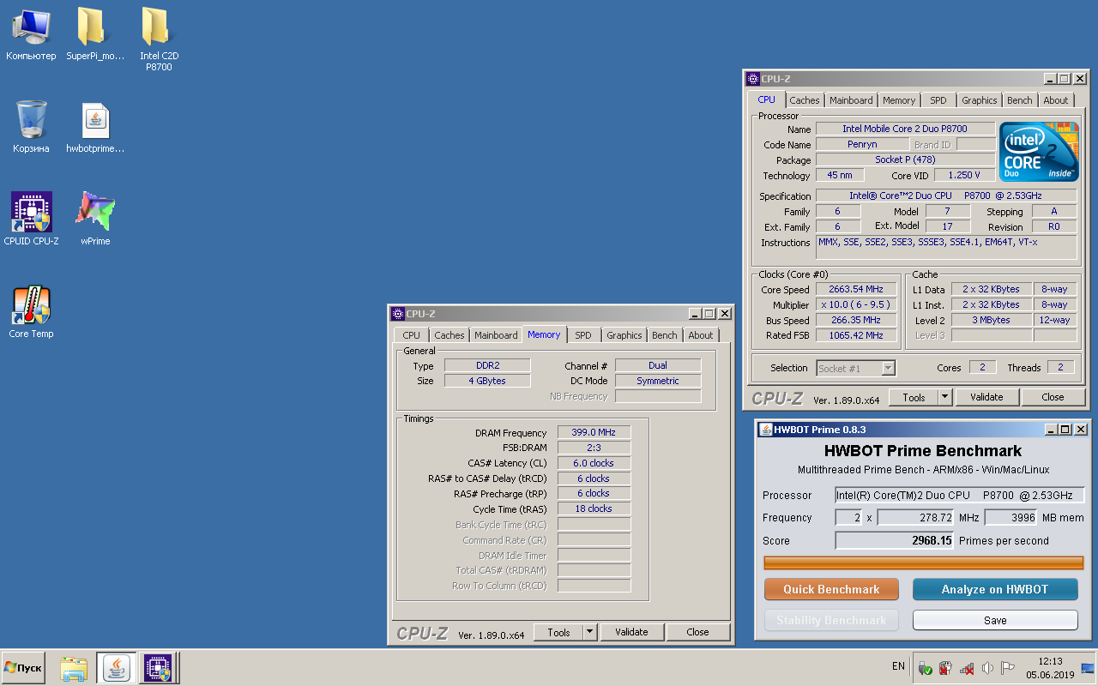Start the Quick Benchmark in HWBOT Prime

(831, 589)
